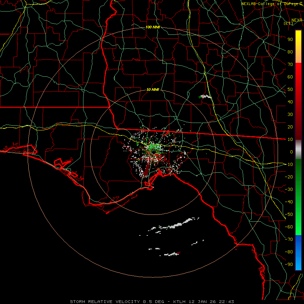Image resolution: width=304 pixels, height=304 pixels.
Task: Click the -40 value on the velocity scale
Action: [289, 202]
